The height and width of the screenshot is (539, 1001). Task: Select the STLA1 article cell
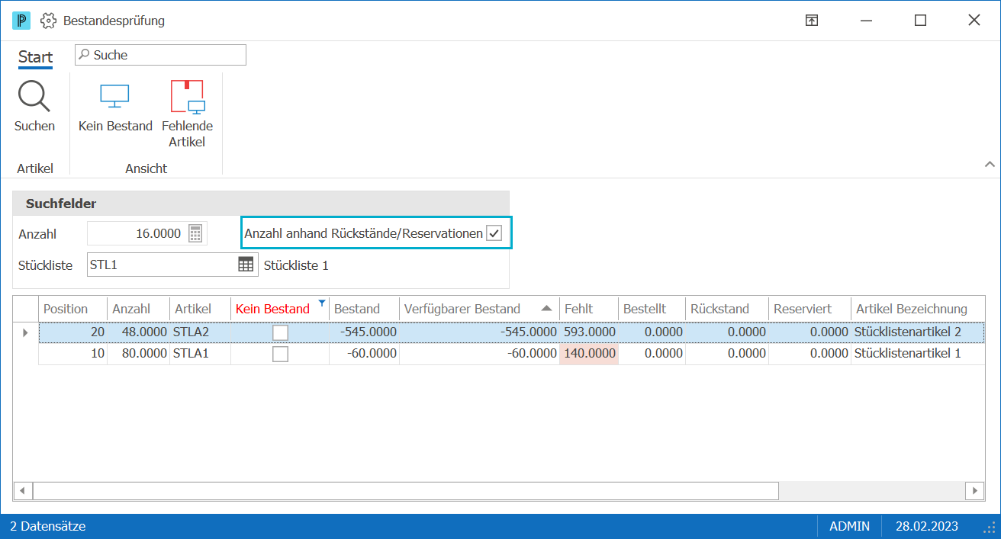(200, 354)
